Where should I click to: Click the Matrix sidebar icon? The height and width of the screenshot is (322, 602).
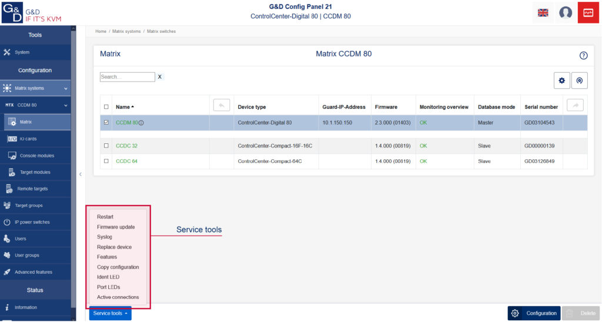pyautogui.click(x=12, y=122)
